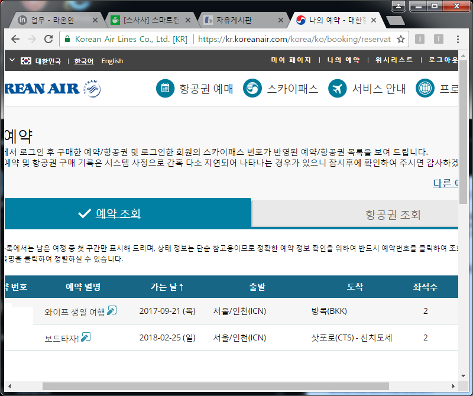Click the vertical scrollbar thumb
The width and height of the screenshot is (473, 396).
coord(463,132)
